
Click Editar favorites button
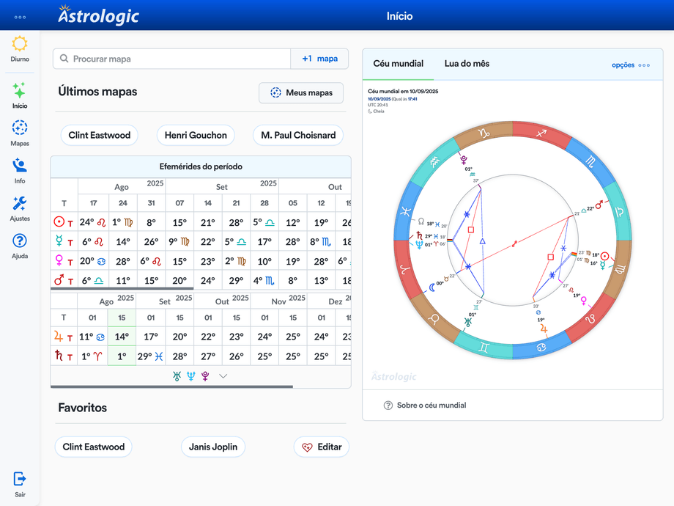pyautogui.click(x=322, y=447)
